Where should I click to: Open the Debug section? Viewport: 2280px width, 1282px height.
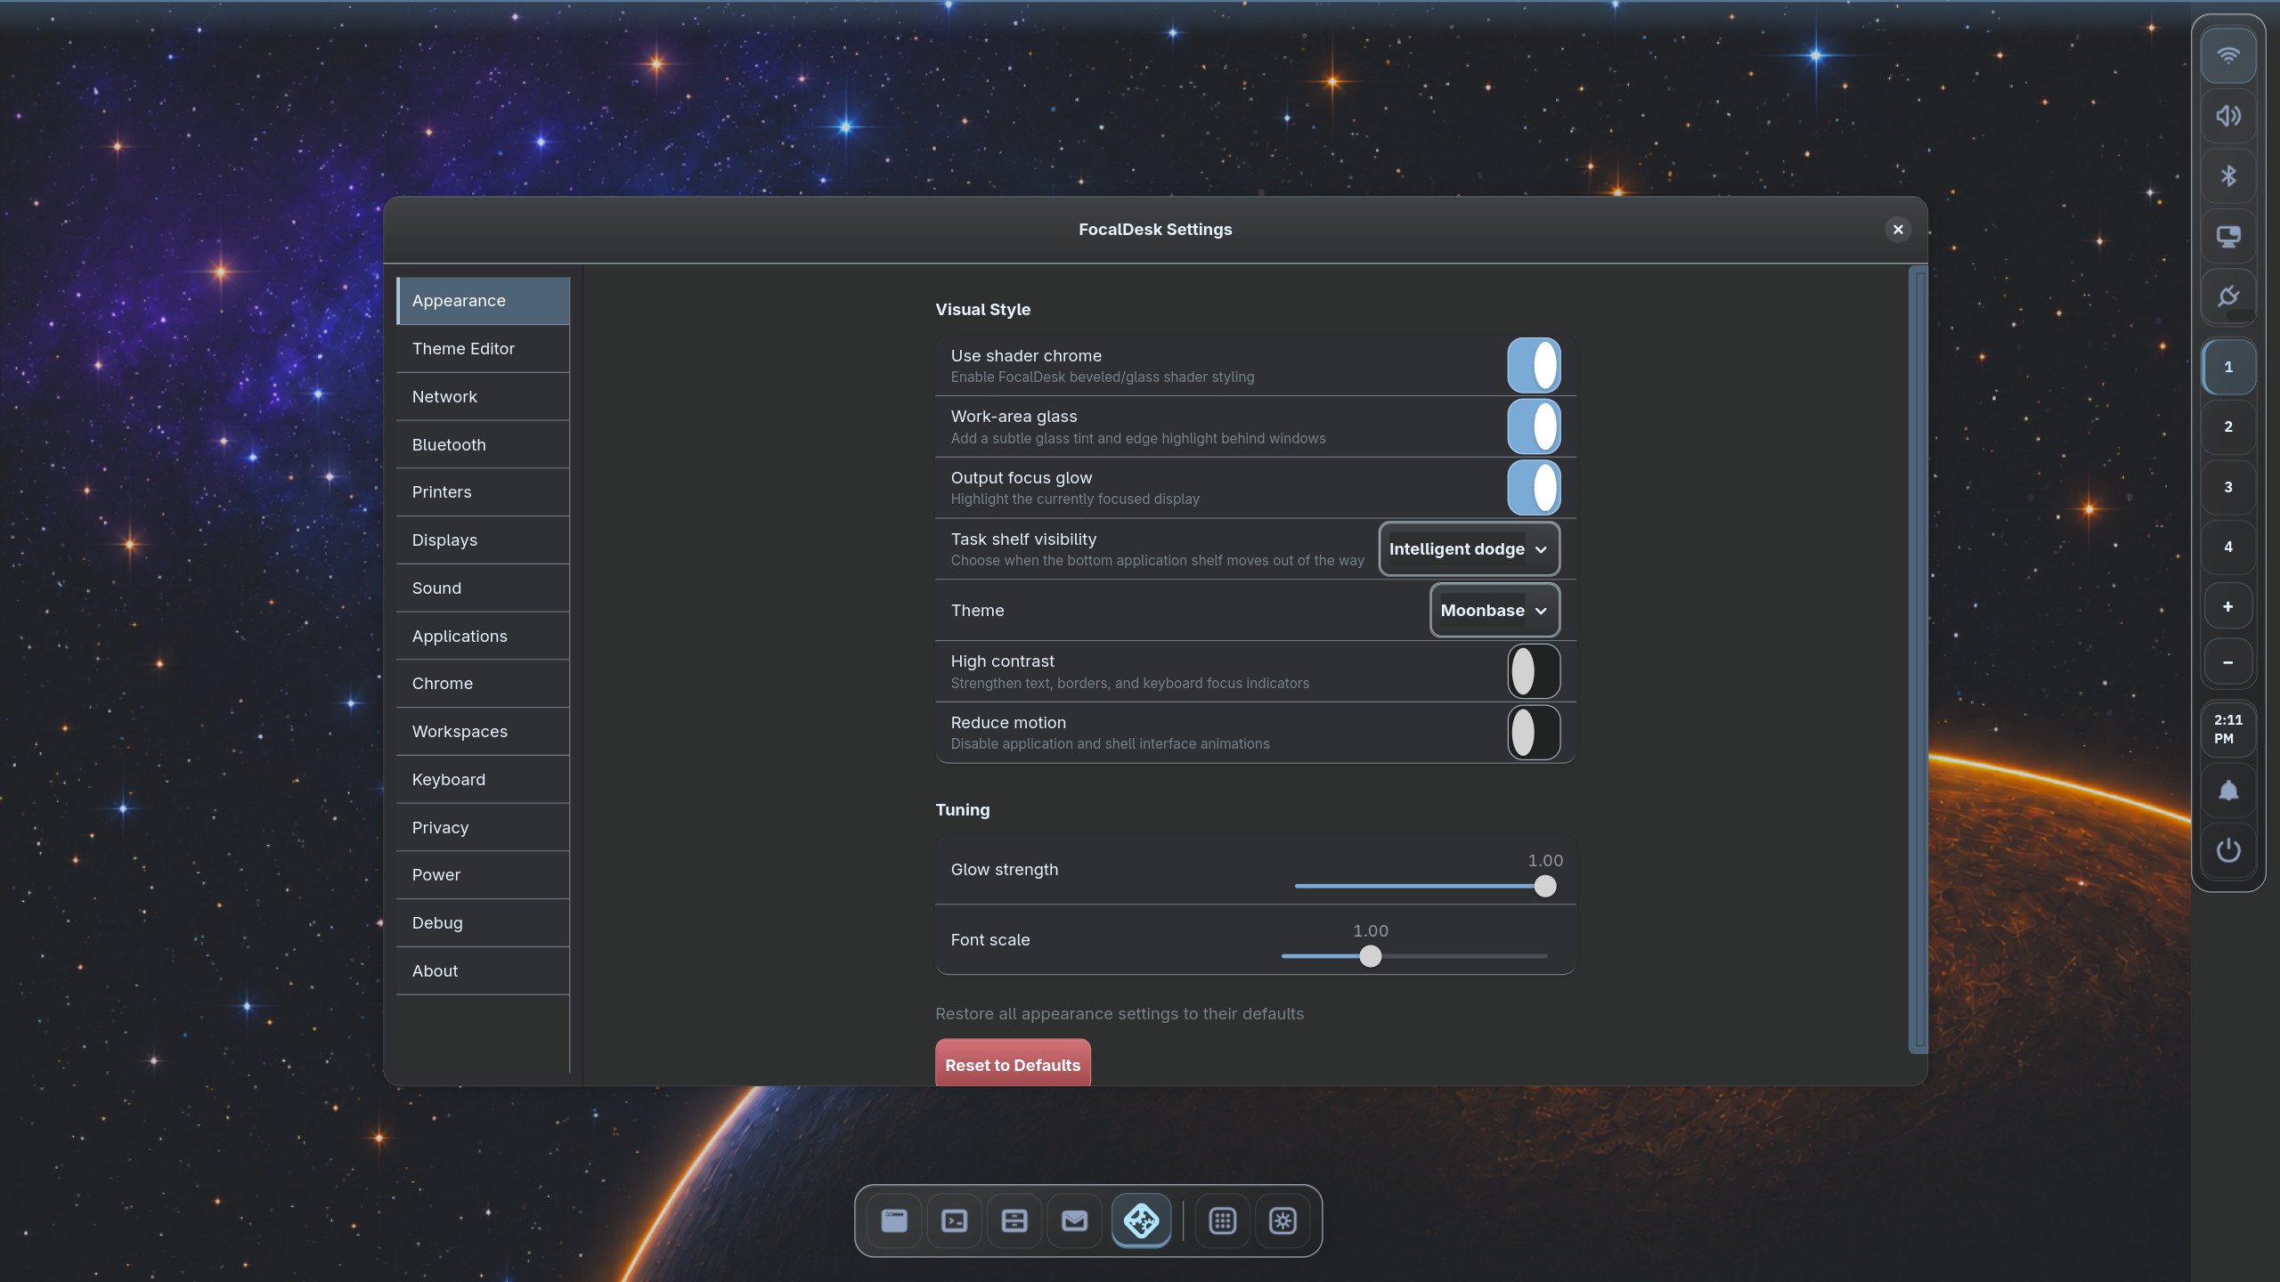pyautogui.click(x=483, y=923)
